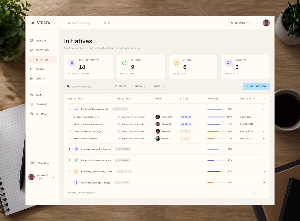Click right-side chevron of Optimize pricing strategy row
The height and width of the screenshot is (221, 300).
(x=264, y=182)
